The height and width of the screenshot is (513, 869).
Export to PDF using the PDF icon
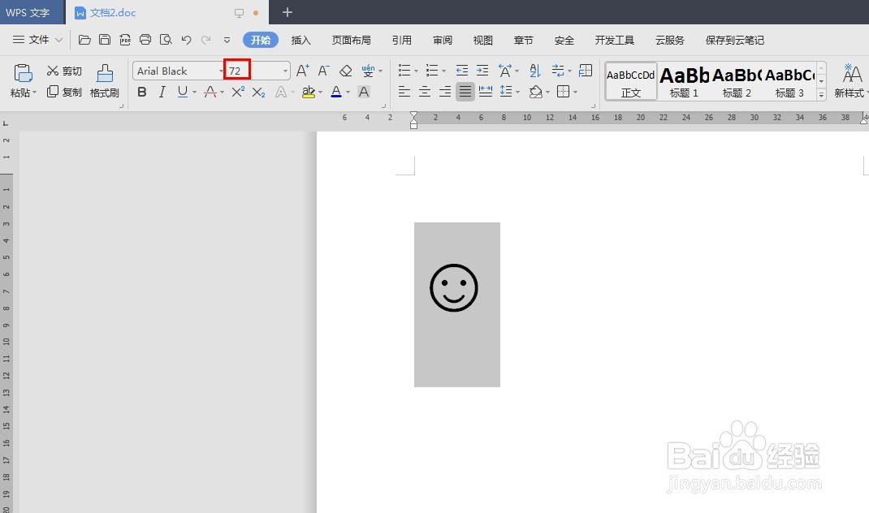coord(125,39)
